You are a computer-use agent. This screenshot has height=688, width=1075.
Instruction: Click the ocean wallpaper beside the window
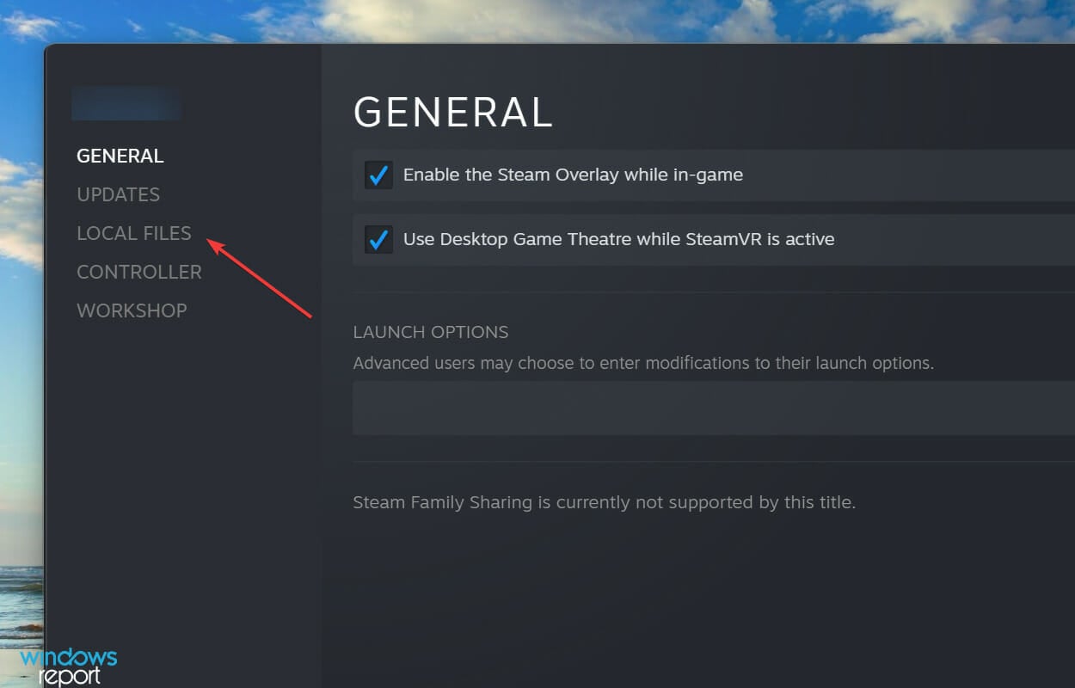tap(21, 602)
